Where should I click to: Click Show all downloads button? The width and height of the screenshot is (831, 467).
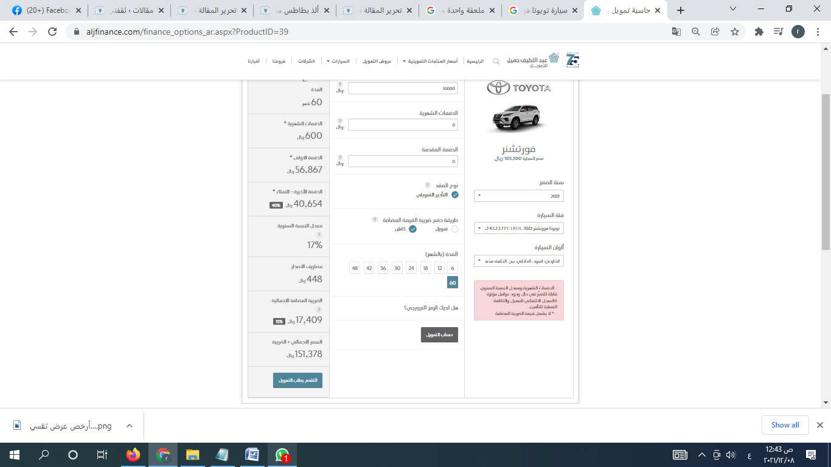coord(785,425)
